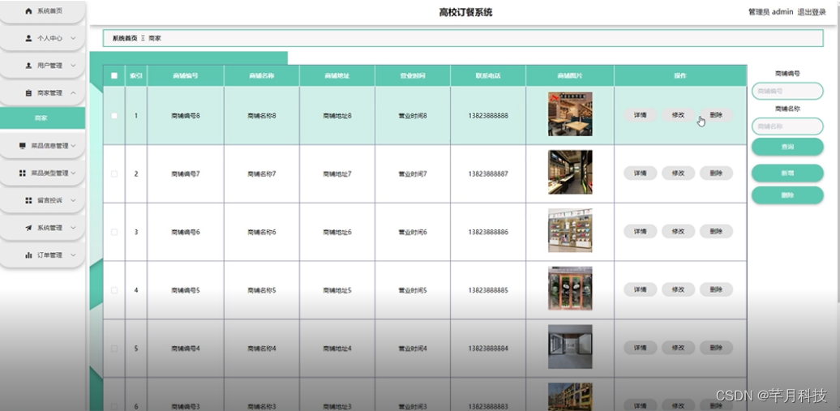Open the shop image thumbnail for 商铺编号5
Screen dimensions: 840x411
click(x=570, y=289)
